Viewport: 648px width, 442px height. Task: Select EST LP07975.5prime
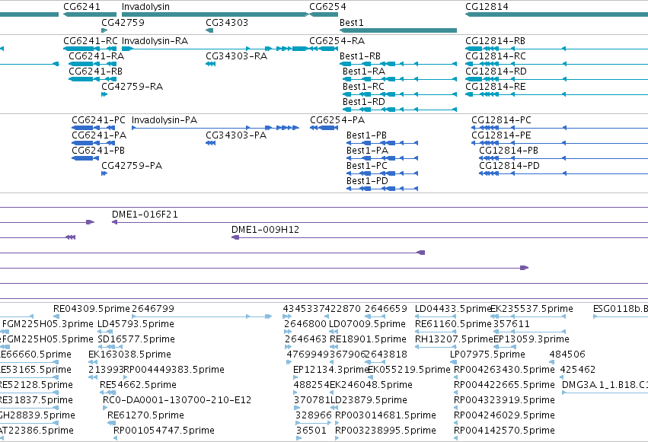(487, 355)
